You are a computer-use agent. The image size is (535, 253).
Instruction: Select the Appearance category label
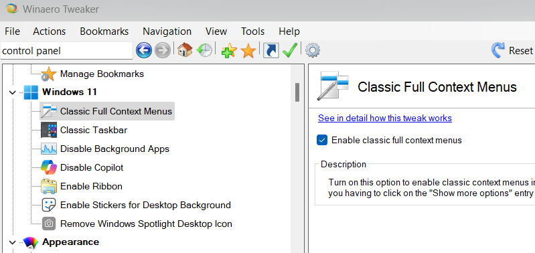tap(70, 242)
